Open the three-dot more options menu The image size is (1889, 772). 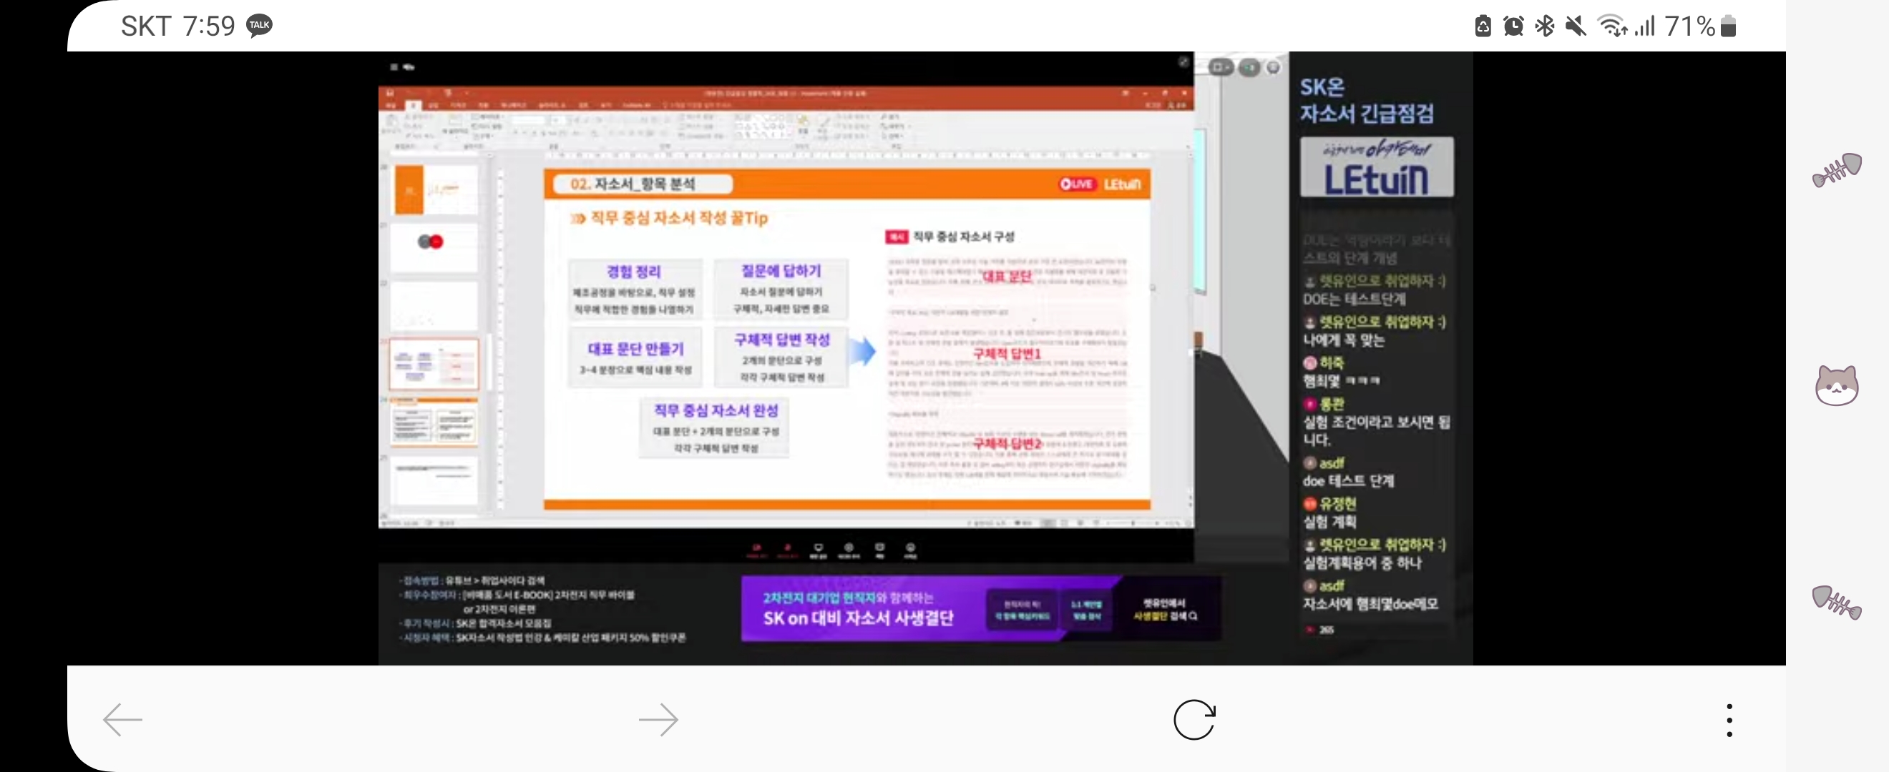point(1729,719)
